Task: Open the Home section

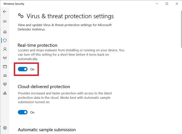Action: coord(5,32)
